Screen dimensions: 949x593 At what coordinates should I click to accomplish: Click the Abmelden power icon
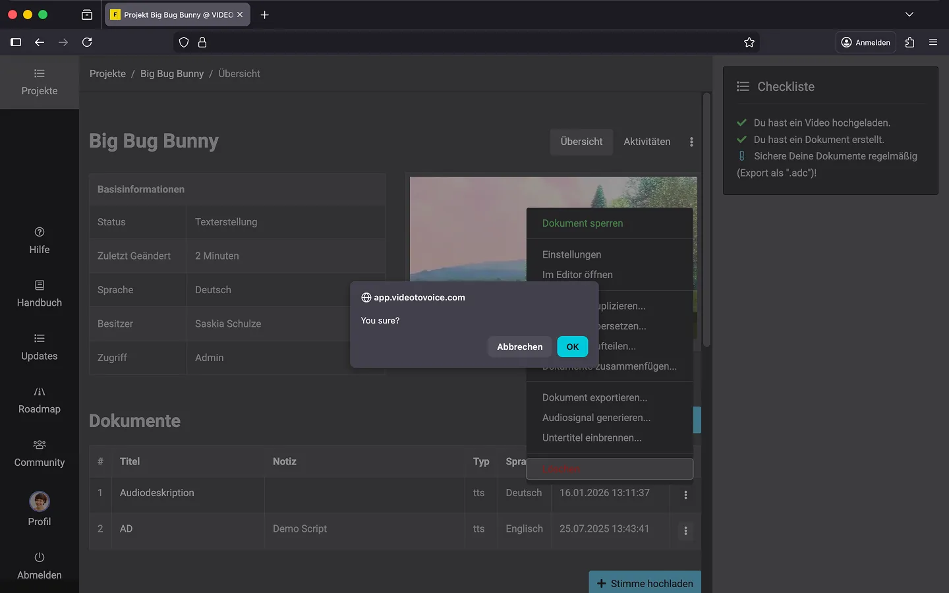[x=40, y=557]
